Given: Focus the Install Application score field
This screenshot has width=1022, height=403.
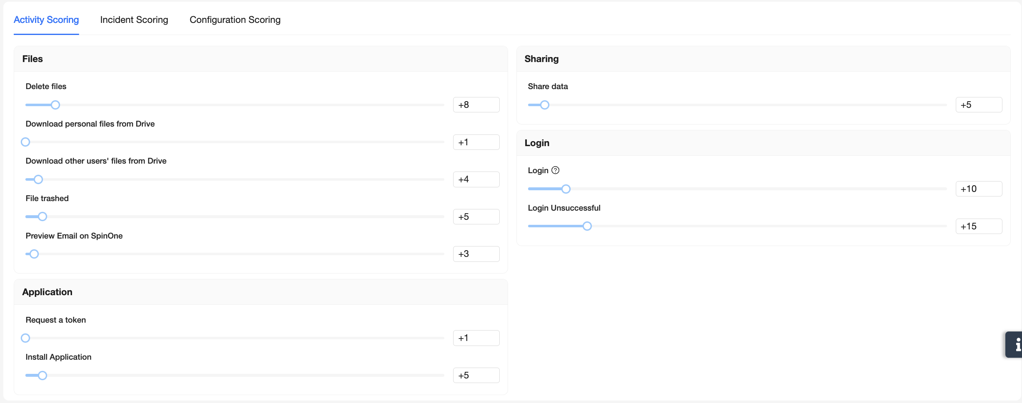Looking at the screenshot, I should (476, 376).
